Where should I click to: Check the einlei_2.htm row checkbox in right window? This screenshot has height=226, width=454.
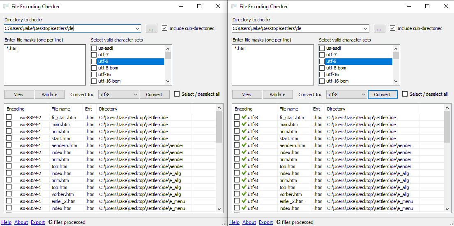pyautogui.click(x=237, y=201)
